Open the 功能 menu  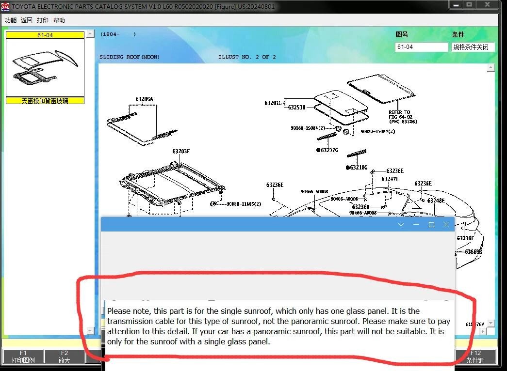(x=10, y=20)
